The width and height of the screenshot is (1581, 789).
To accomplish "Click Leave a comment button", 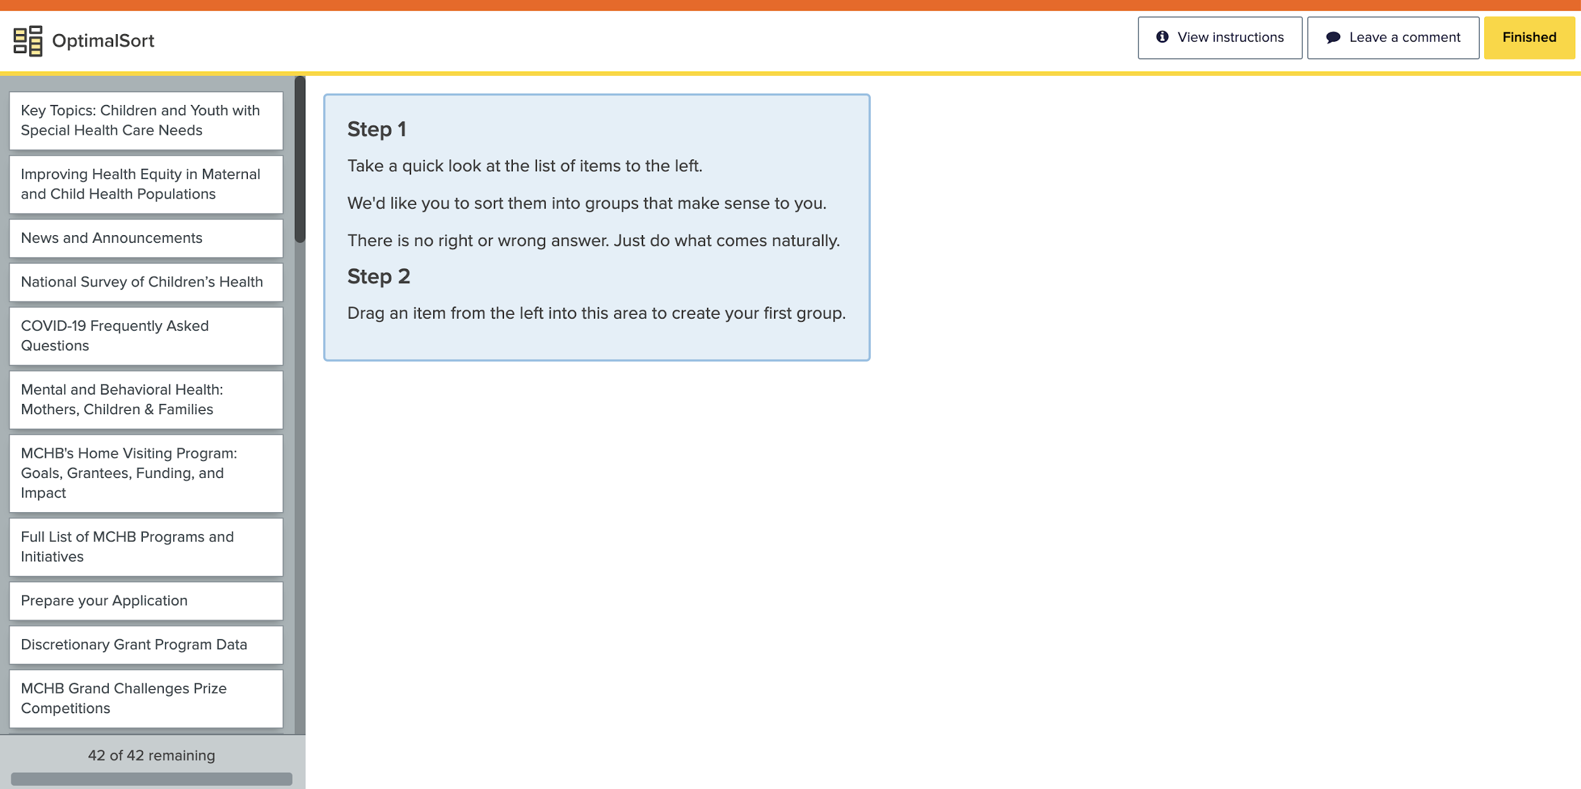I will click(1393, 38).
